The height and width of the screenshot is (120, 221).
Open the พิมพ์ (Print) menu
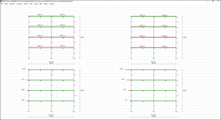click(x=41, y=4)
